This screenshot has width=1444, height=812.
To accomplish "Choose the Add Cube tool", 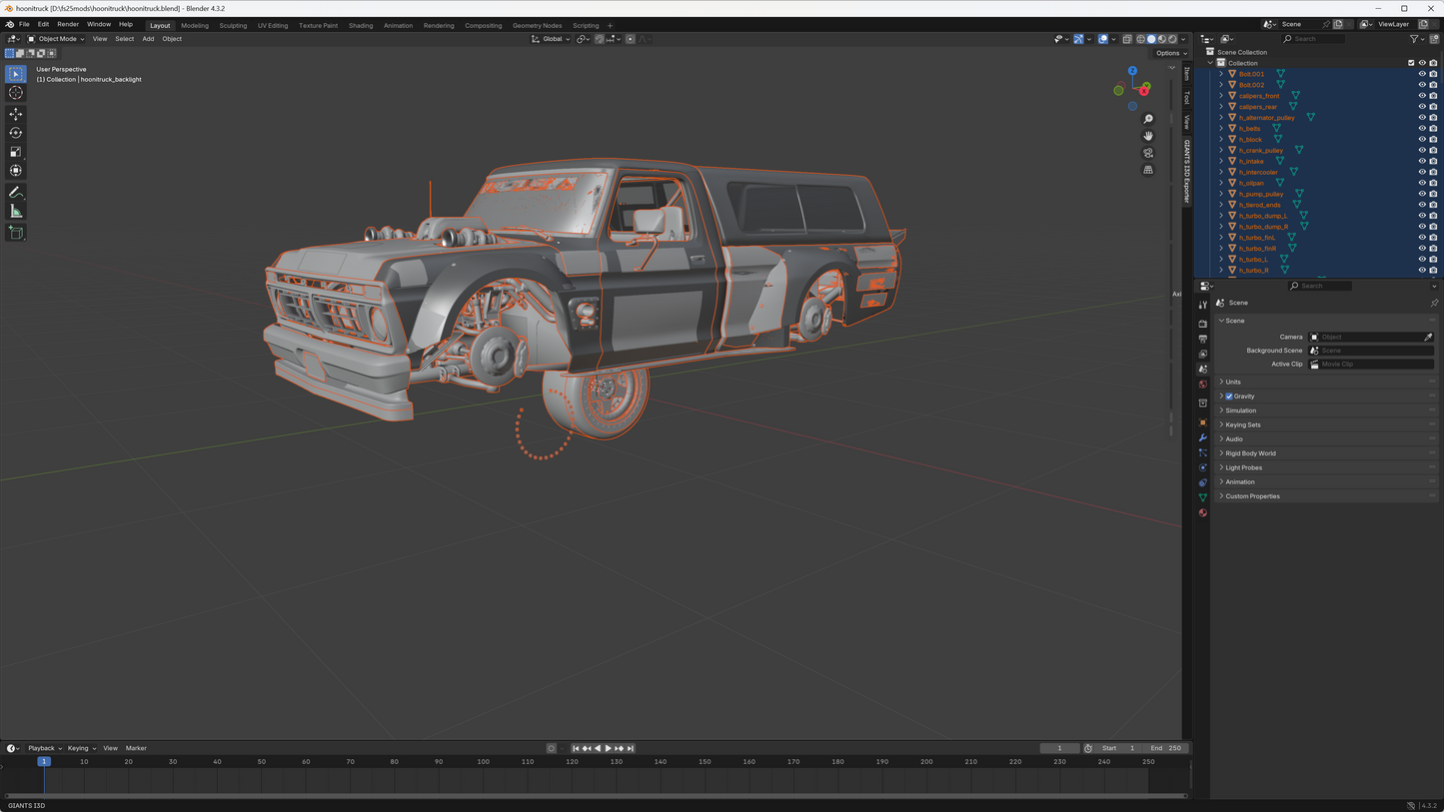I will (16, 233).
